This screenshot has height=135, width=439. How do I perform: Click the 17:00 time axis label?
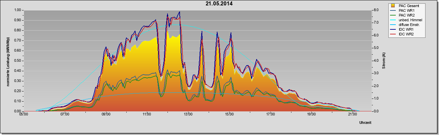coord(270,115)
